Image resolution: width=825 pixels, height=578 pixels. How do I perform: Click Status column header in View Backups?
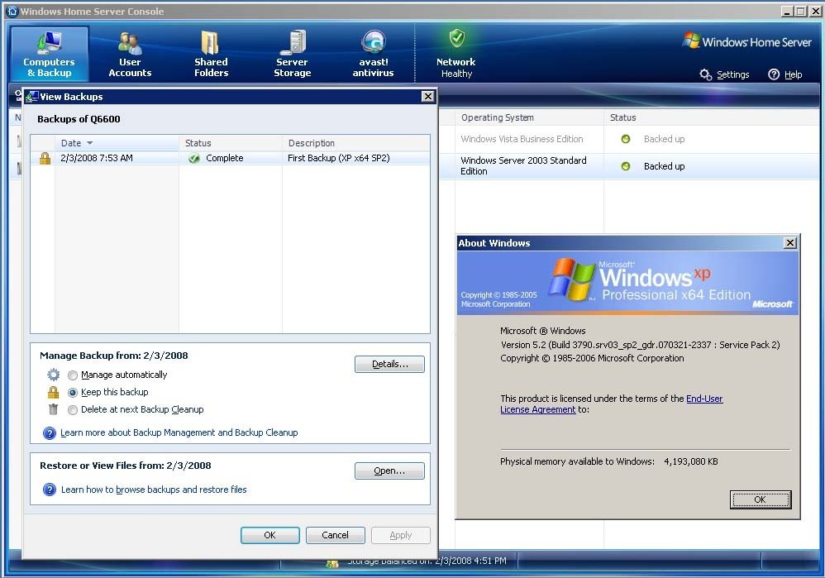(231, 143)
